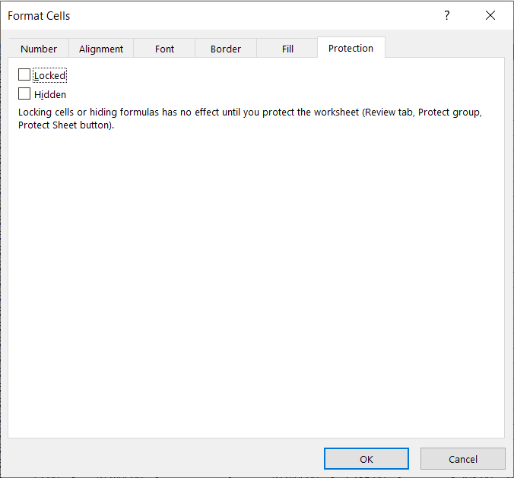Confirm changes with the OK button
This screenshot has height=478, width=514.
366,459
